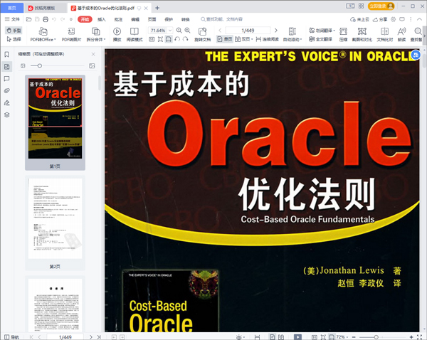
Task: Open the bookmark panel in left sidebar
Action: click(7, 55)
